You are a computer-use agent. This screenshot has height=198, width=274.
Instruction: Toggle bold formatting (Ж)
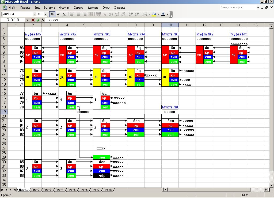coord(52,14)
